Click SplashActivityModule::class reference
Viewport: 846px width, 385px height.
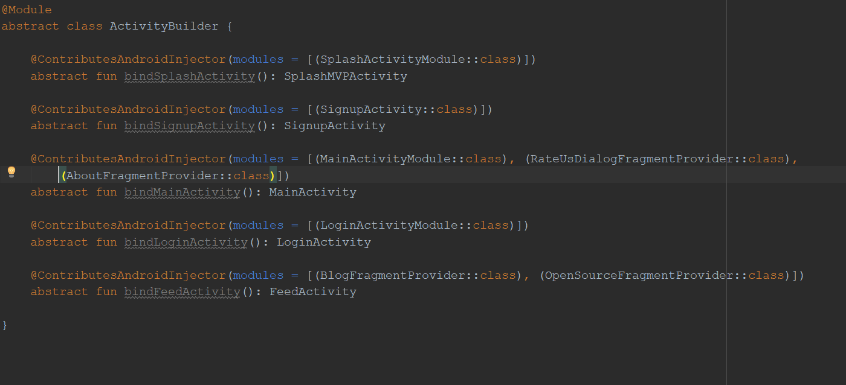click(x=418, y=59)
